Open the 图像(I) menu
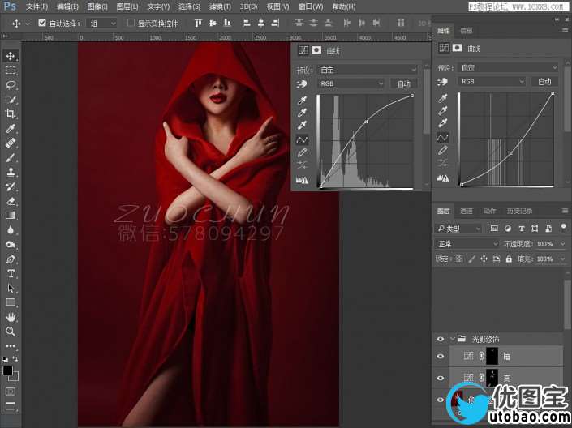 [x=97, y=6]
